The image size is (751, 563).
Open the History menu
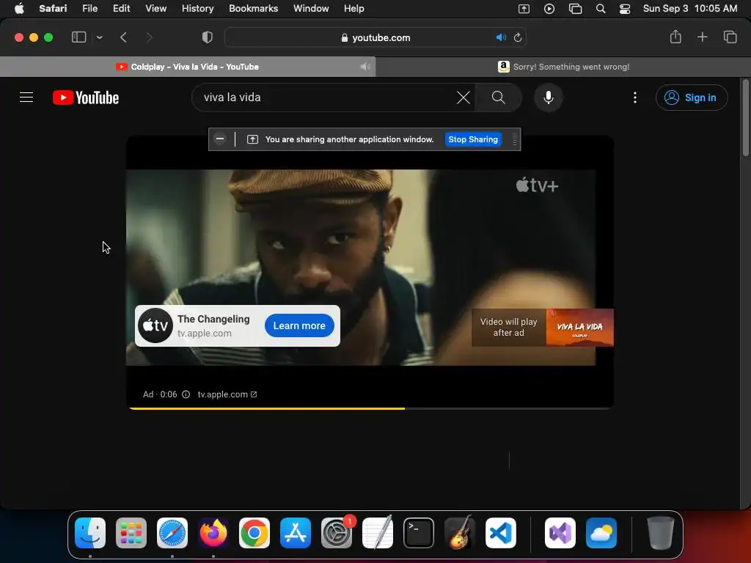tap(197, 9)
